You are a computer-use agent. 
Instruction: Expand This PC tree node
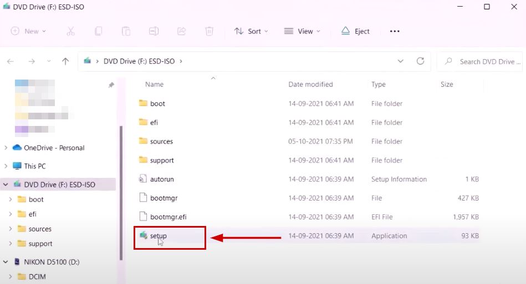coord(6,166)
